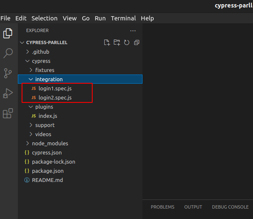Select the fixtures folder label
Screen dimensions: 253x219
(45, 70)
